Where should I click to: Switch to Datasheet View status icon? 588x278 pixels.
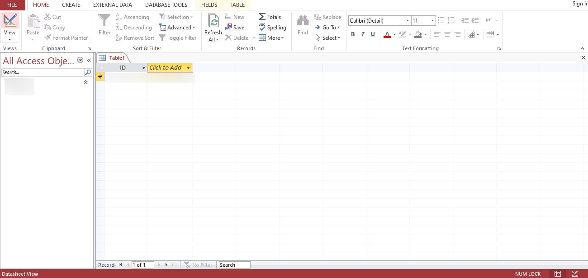pos(558,273)
